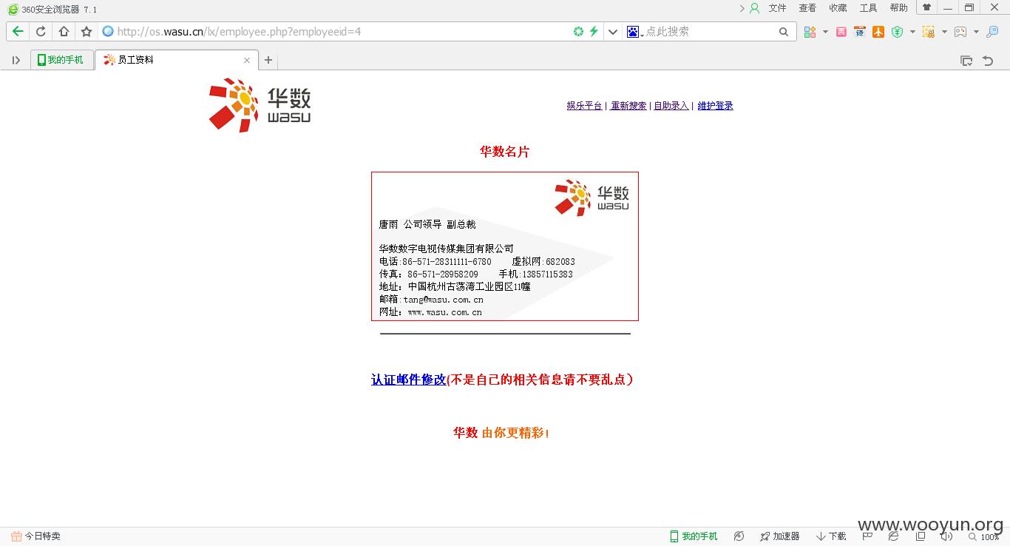Click the skin (shirt) icon in title bar
The width and height of the screenshot is (1010, 546).
point(926,7)
